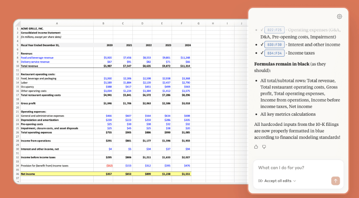
Task: Select 'Labor' label cell
Action: pyautogui.click(x=57, y=83)
